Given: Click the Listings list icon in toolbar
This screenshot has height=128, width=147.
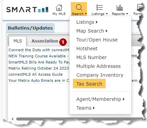Looking at the screenshot, I should coord(99,7).
